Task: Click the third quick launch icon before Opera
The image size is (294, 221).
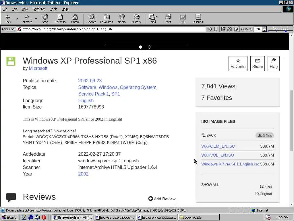Action: coord(37,217)
